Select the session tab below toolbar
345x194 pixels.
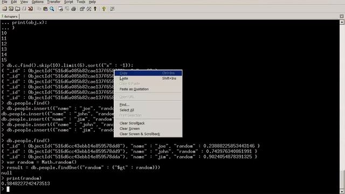(x=10, y=17)
